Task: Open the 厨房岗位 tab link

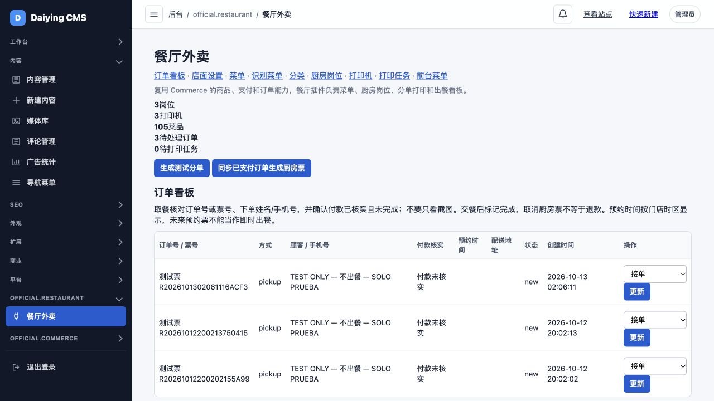Action: (327, 76)
